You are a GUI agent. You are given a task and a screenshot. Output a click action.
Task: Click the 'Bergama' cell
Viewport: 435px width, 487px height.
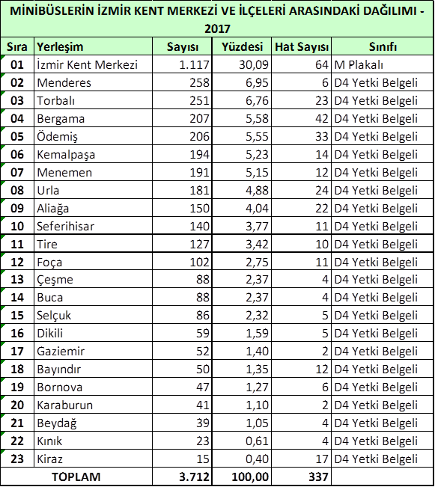[x=93, y=118]
